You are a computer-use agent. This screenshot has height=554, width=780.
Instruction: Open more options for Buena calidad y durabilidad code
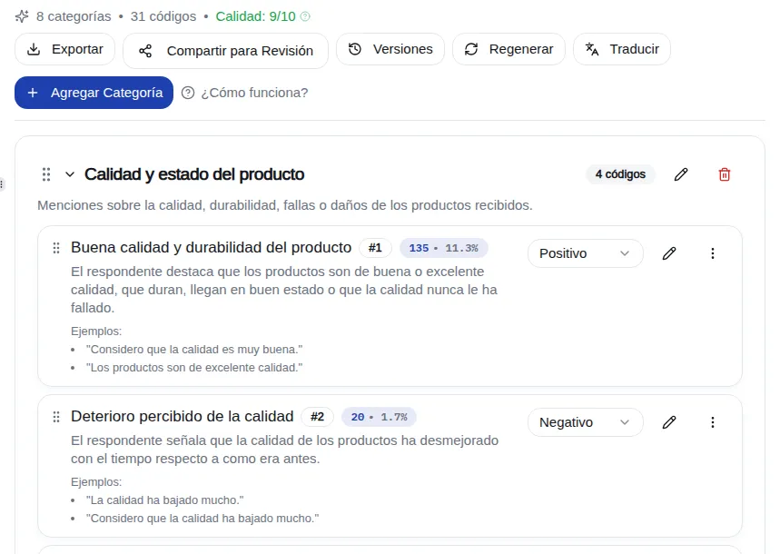(x=712, y=253)
